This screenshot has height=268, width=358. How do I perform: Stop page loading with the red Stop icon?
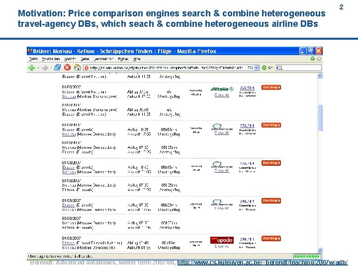67,67
